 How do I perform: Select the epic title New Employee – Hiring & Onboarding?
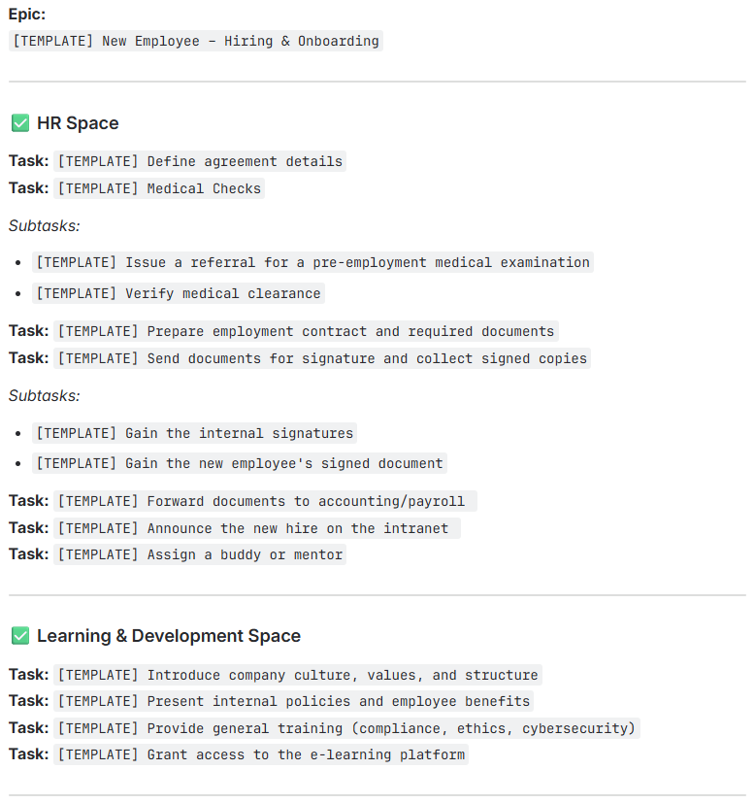click(196, 41)
